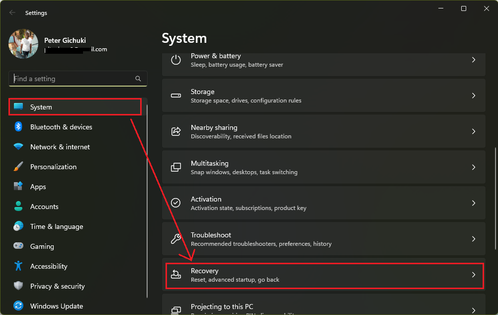Click the Find a setting search box
Image resolution: width=498 pixels, height=315 pixels.
(72, 79)
